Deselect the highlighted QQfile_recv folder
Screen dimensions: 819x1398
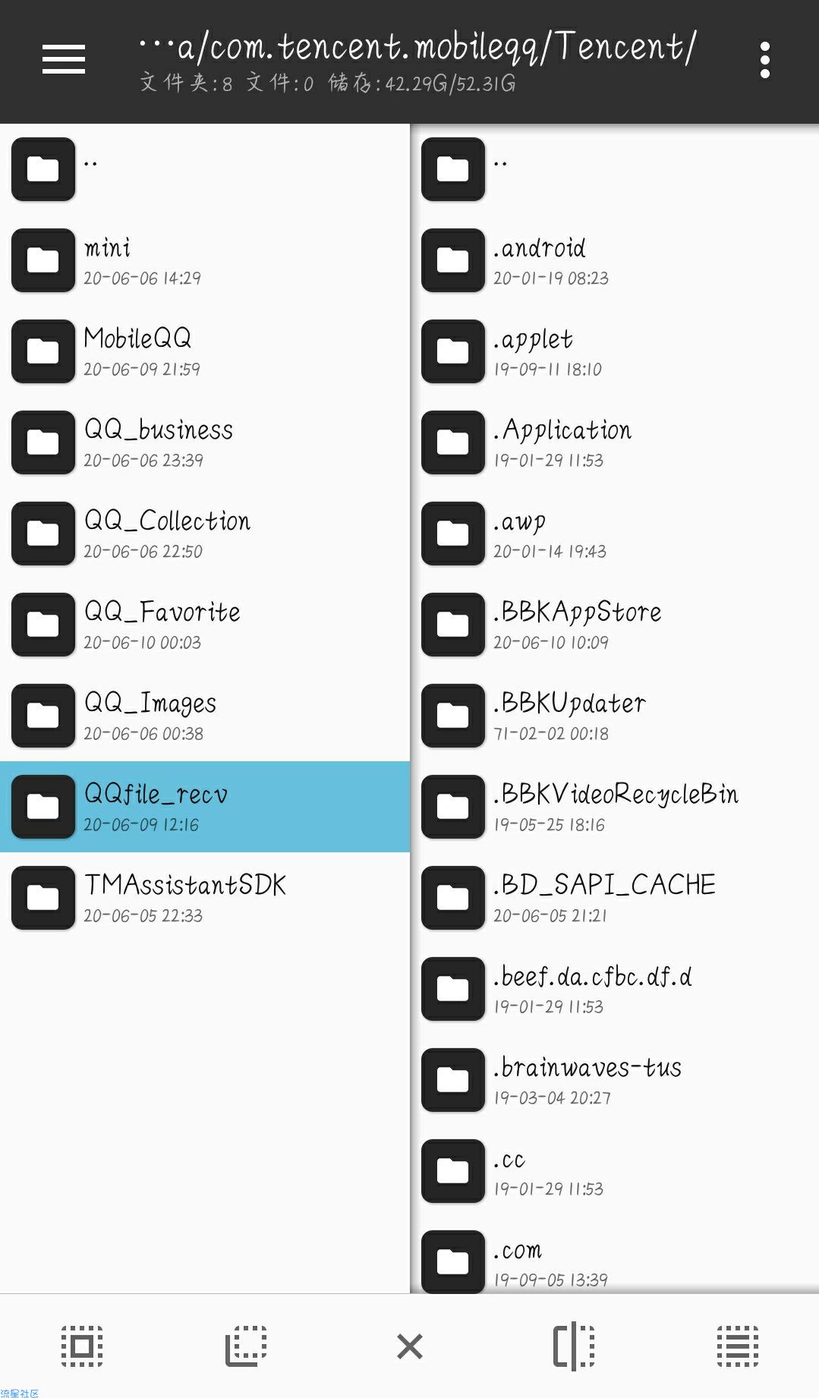[x=205, y=806]
